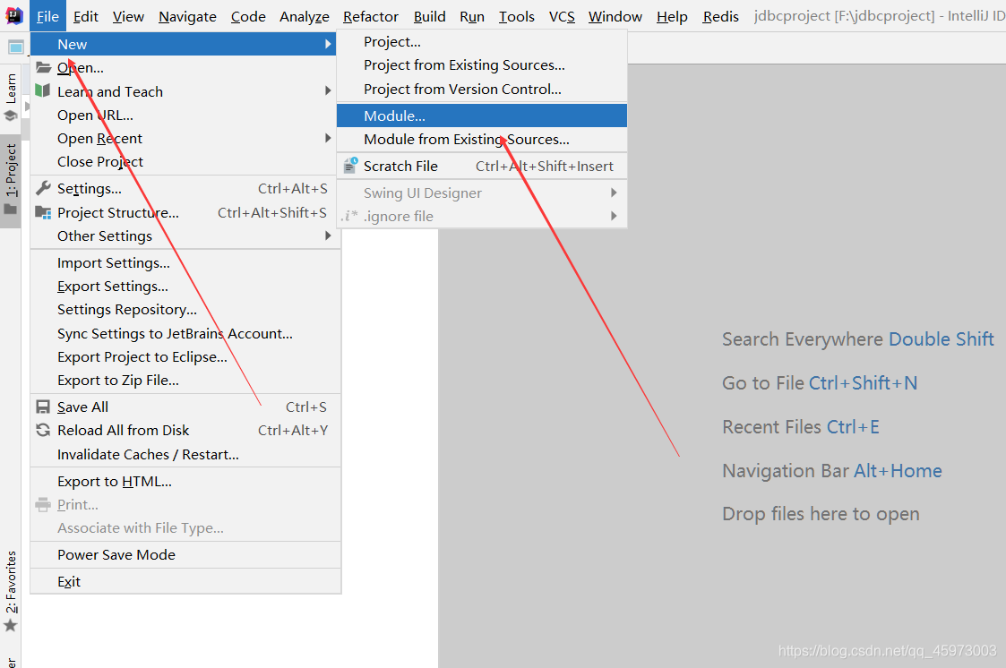Screen dimensions: 1006x668
Task: Select Export to HTML... menu item
Action: coord(185,482)
